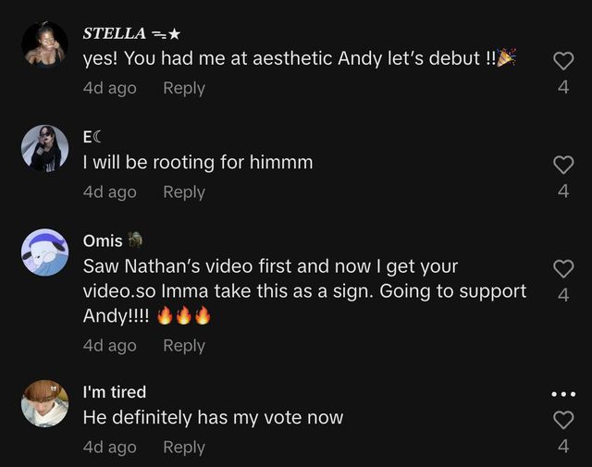Click the 4d ago timestamp on Omis's comment
The width and height of the screenshot is (592, 467).
pyautogui.click(x=109, y=345)
